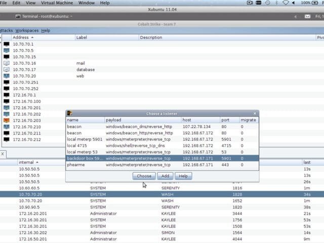Click the host icon for 10.70.70.20 web

pos(7,76)
